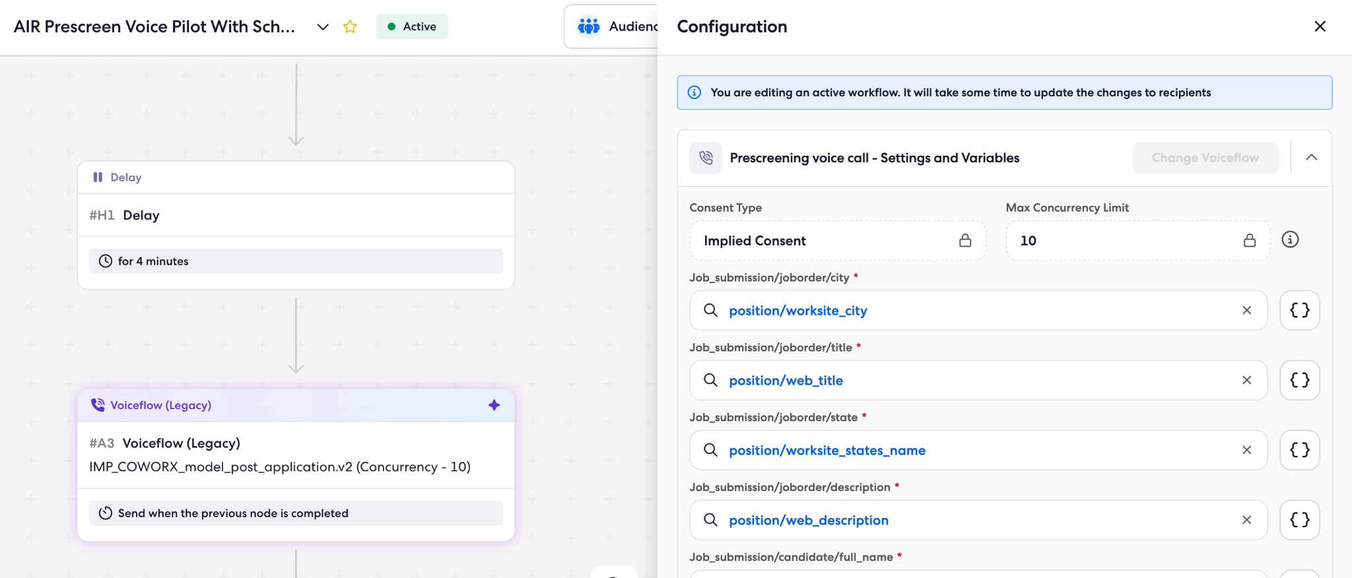Click the Active status badge

point(412,26)
